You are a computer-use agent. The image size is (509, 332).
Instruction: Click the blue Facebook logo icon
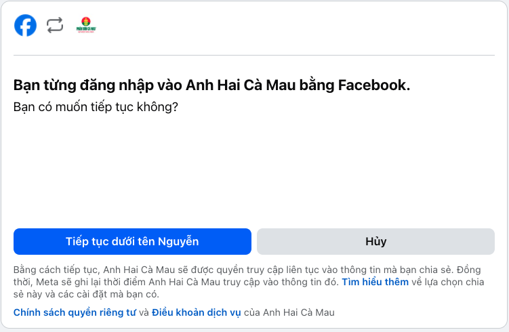25,25
